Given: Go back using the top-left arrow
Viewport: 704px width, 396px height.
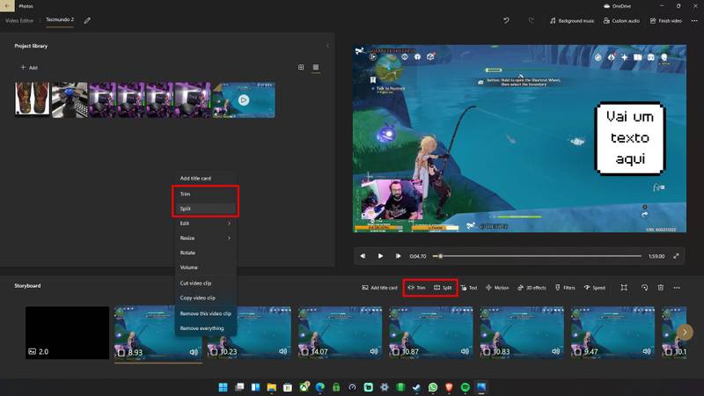Looking at the screenshot, I should (x=7, y=6).
